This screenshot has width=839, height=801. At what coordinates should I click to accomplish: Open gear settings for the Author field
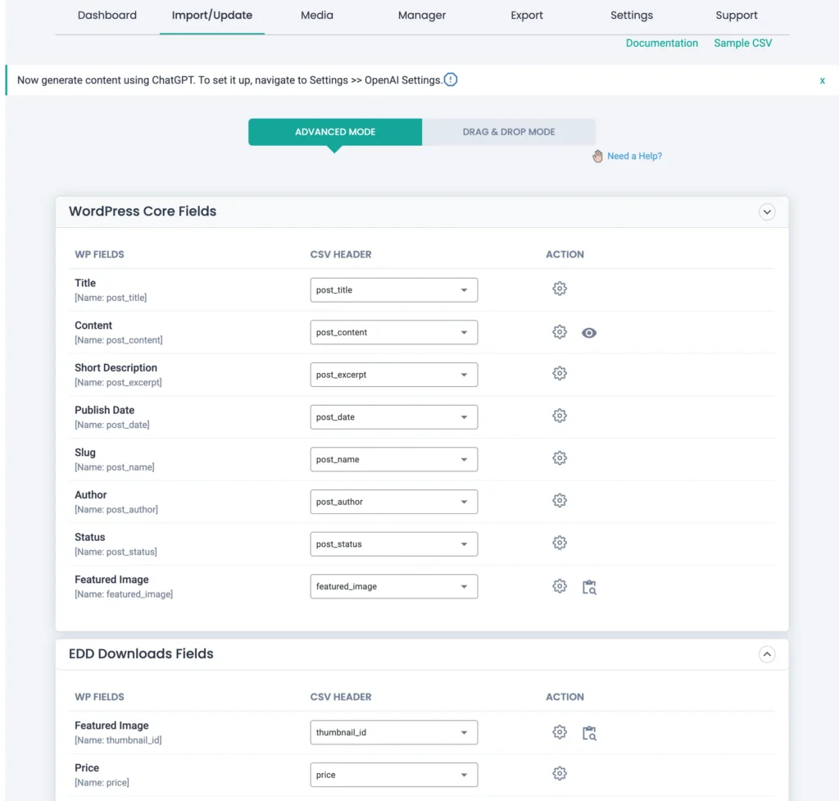560,500
